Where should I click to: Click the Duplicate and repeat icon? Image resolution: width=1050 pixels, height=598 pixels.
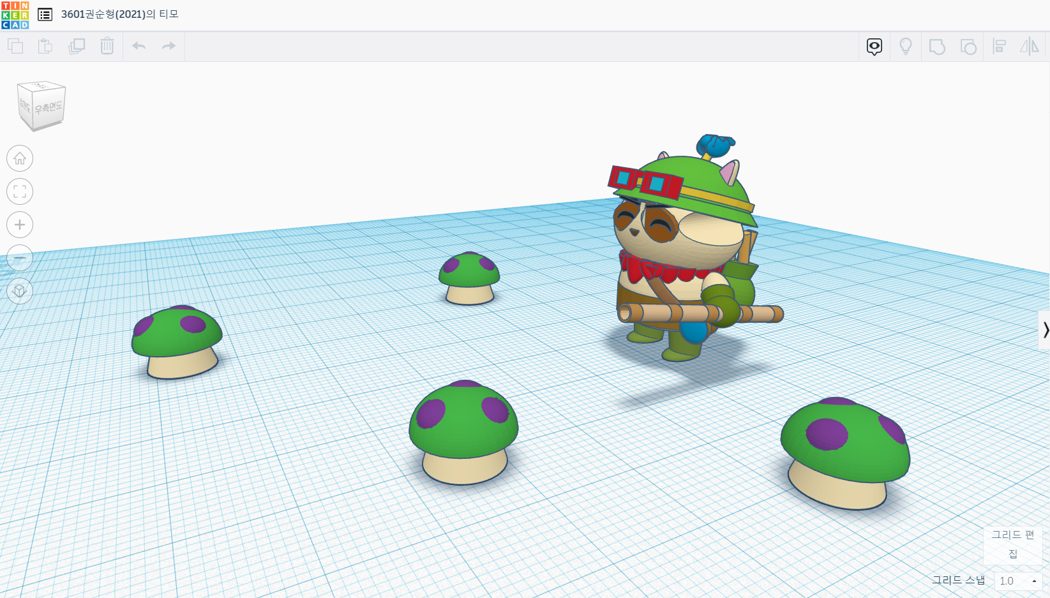point(77,46)
